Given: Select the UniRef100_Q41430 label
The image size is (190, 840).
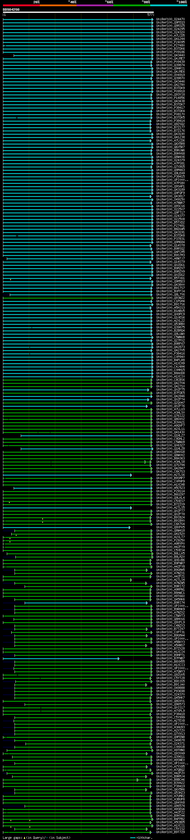Looking at the screenshot, I should (170, 432).
